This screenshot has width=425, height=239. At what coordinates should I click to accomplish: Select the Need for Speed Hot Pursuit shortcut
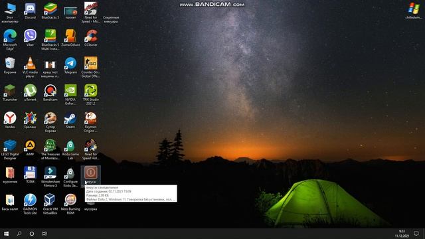coord(90,149)
